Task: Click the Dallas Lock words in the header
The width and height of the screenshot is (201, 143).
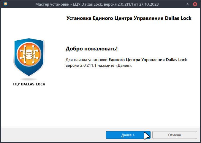Action: click(178, 18)
